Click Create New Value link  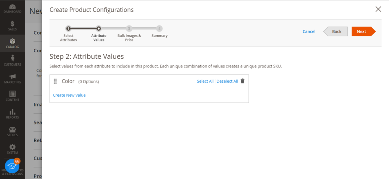(x=69, y=95)
